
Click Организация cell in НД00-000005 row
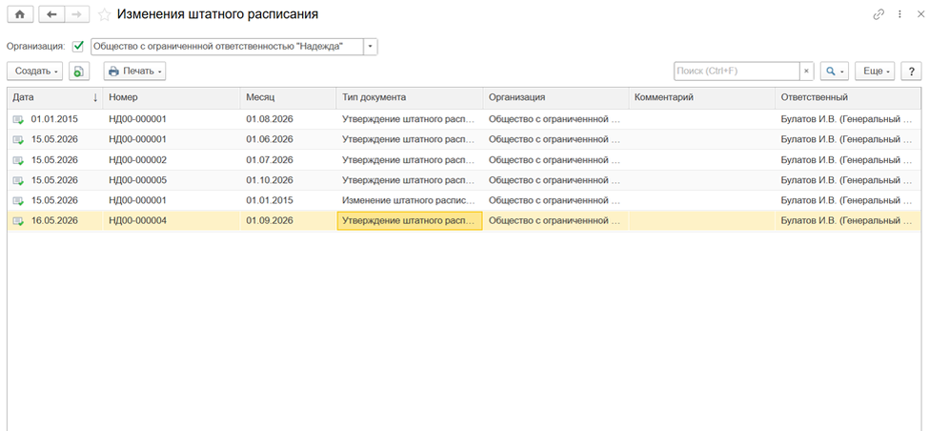coord(555,180)
